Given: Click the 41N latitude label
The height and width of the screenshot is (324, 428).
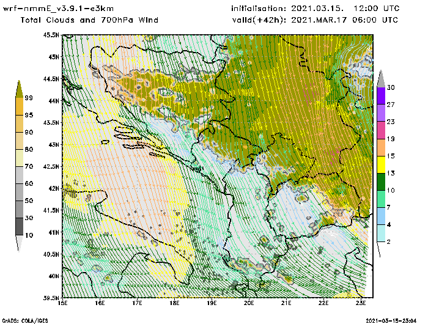Looking at the screenshot, I should coord(54,232).
